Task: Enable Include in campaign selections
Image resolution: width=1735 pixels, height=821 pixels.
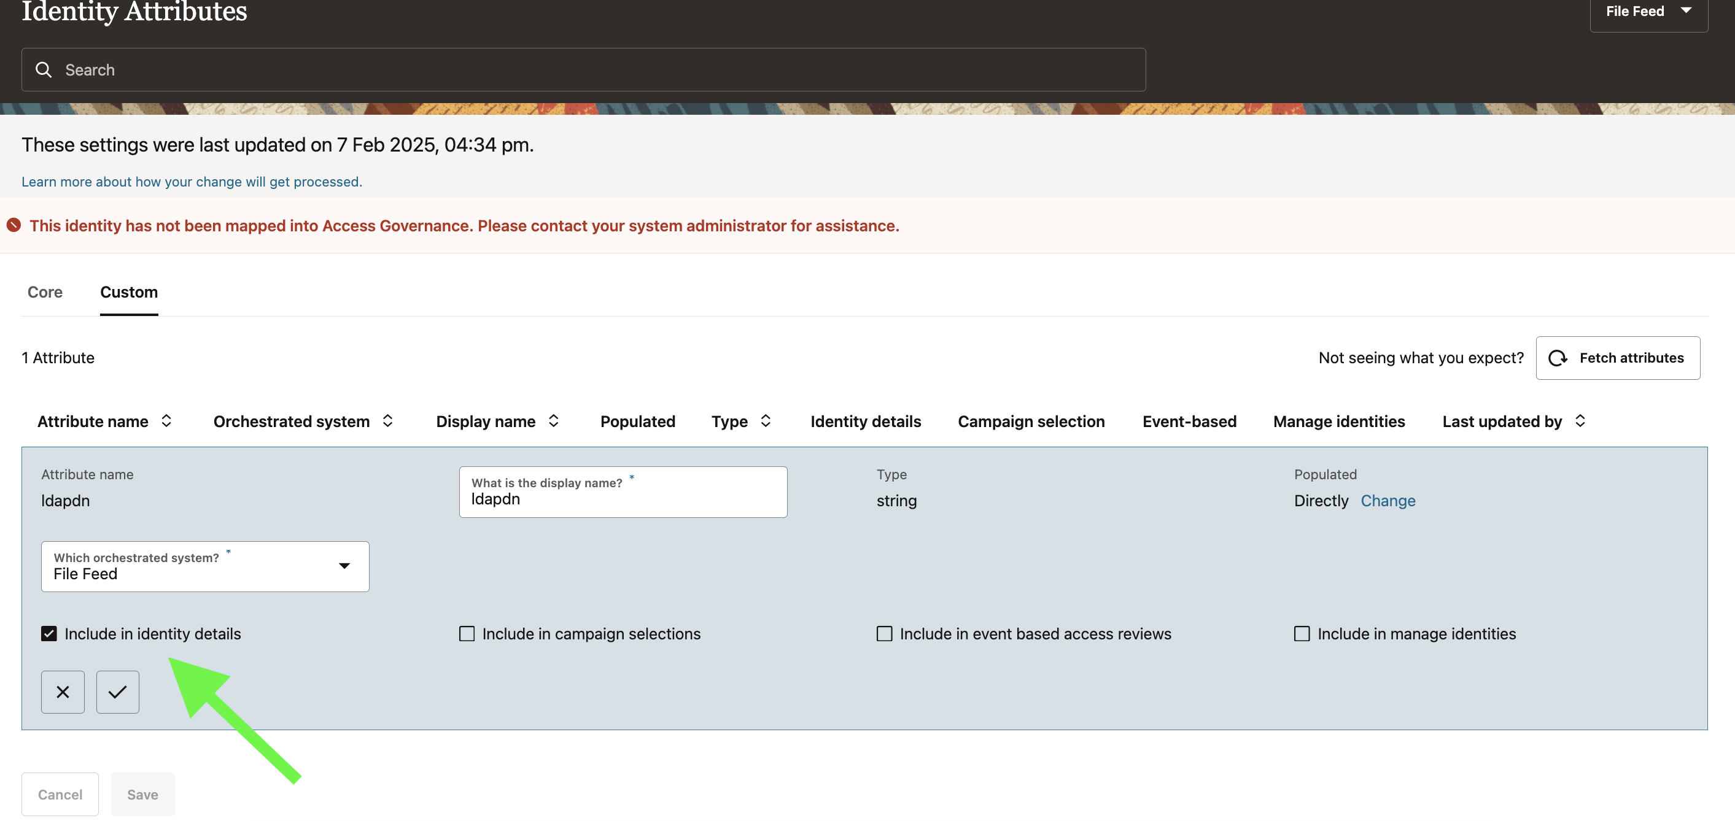Action: pyautogui.click(x=467, y=634)
